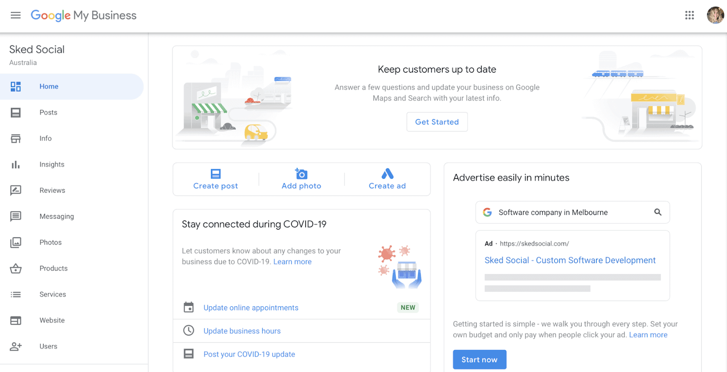The height and width of the screenshot is (372, 727).
Task: Click the Messaging chat icon
Action: (16, 216)
